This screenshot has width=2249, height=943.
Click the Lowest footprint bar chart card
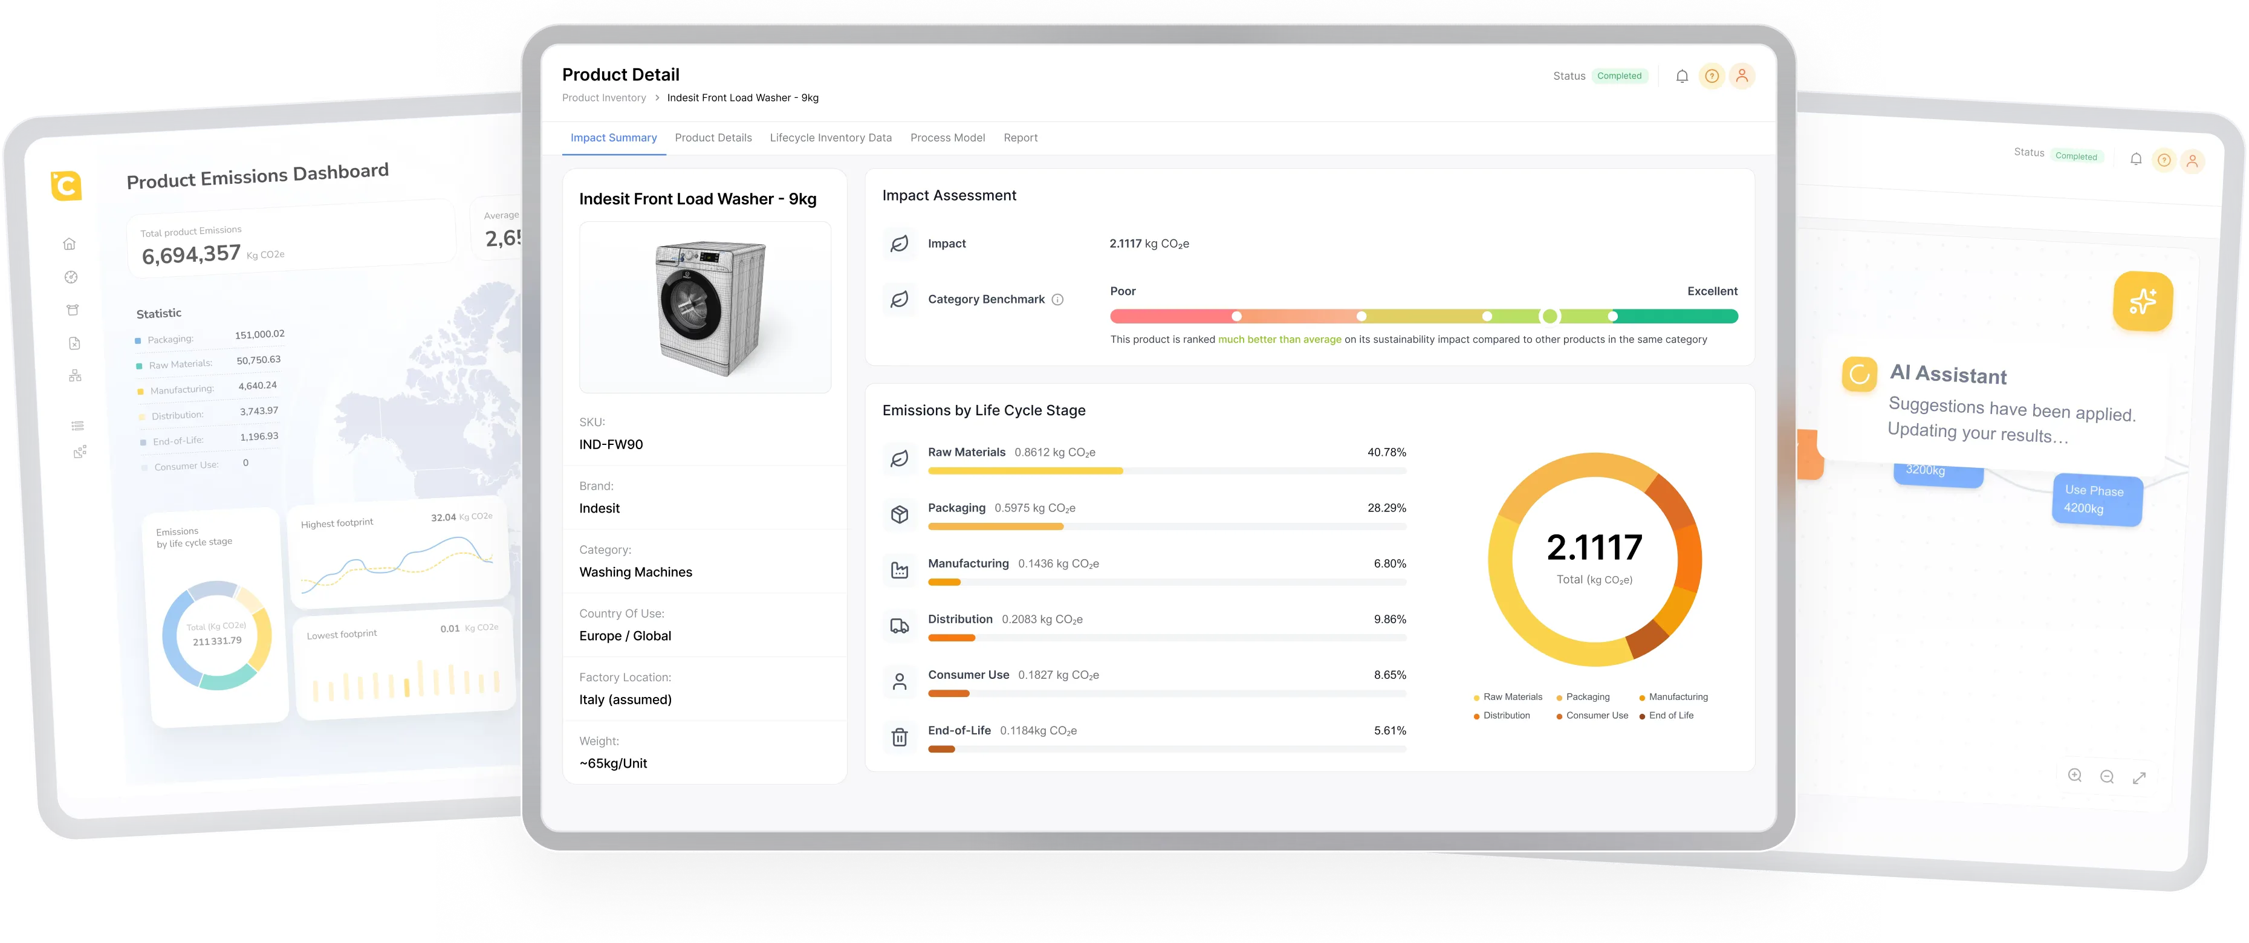coord(404,664)
